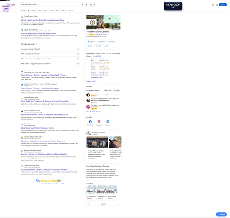Click the Share button
Image resolution: width=230 pixels, height=218 pixels.
[98, 46]
